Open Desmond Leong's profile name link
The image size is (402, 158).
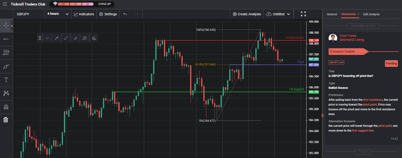(x=352, y=40)
